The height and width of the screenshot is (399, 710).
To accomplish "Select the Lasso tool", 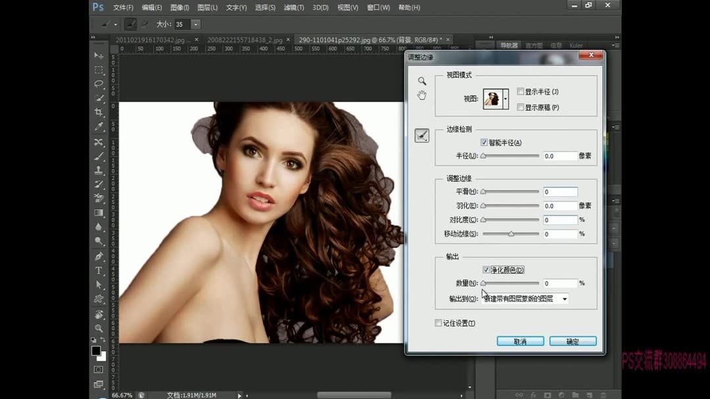I will (99, 83).
